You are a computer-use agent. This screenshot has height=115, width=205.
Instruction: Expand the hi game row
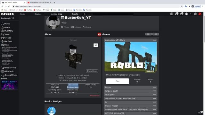131,102
